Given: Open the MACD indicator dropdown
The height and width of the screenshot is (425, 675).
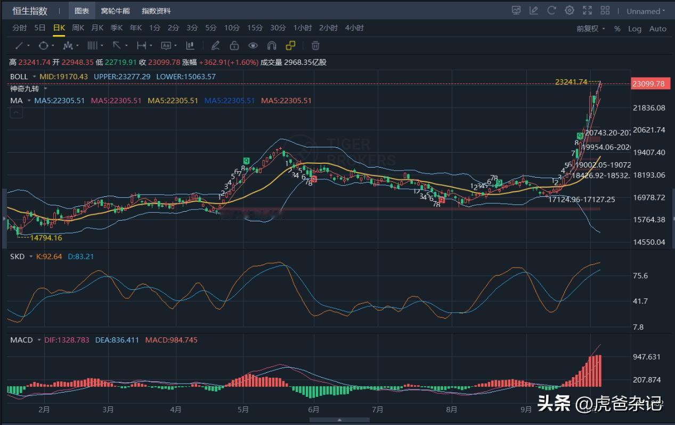Looking at the screenshot, I should click(39, 340).
